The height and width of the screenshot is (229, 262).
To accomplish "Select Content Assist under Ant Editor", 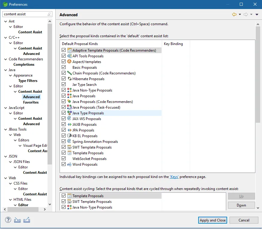I will [x=30, y=32].
